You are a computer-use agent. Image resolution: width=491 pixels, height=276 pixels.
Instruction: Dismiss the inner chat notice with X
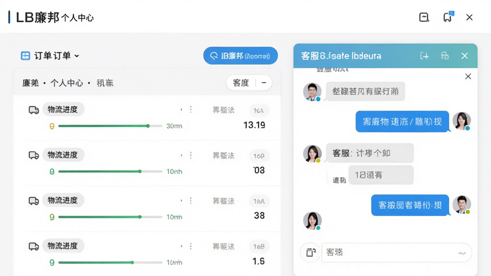(x=468, y=76)
